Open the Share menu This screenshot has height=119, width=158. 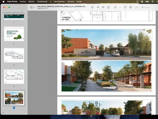click(109, 7)
